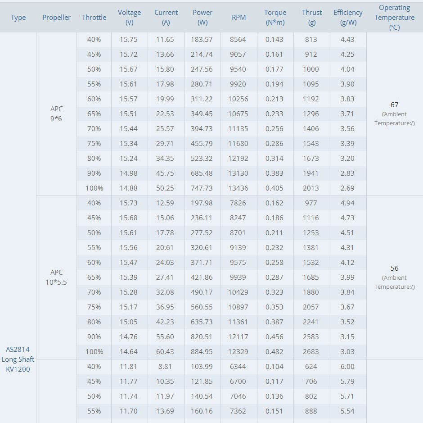
Task: Select the APC 9*6 propeller cell
Action: [x=57, y=114]
